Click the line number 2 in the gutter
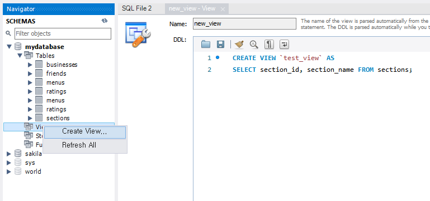Viewport: 430px width, 201px height. [x=210, y=70]
